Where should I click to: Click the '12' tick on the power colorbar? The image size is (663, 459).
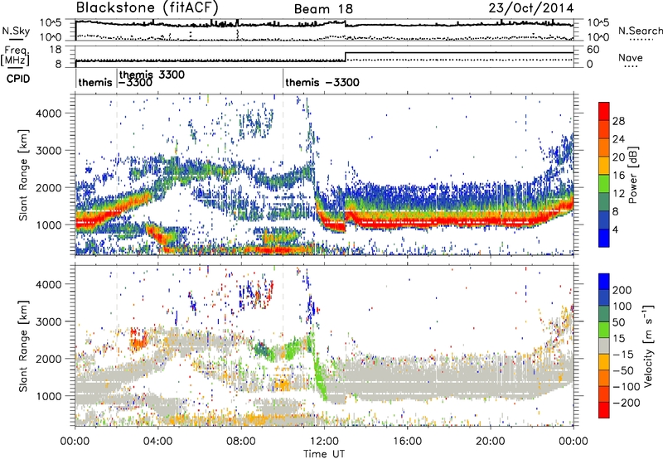[x=618, y=193]
